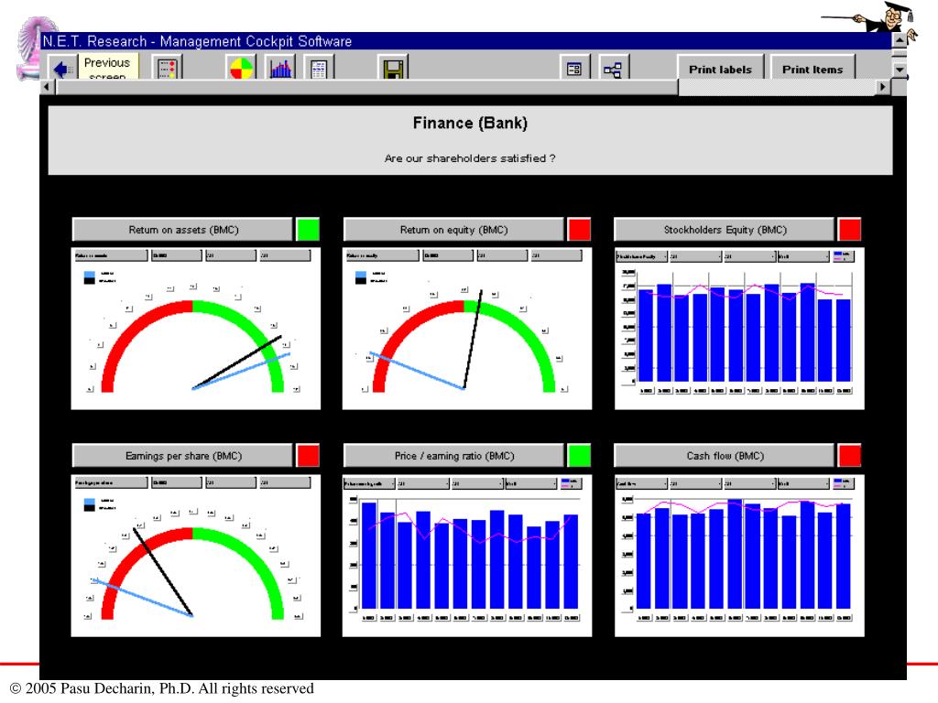This screenshot has height=703, width=938.
Task: Select the Return on assets (BMC) header
Action: point(183,230)
